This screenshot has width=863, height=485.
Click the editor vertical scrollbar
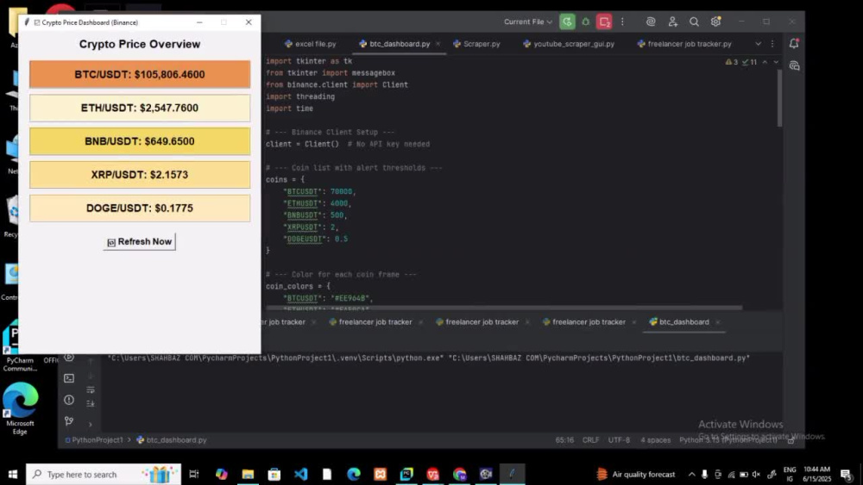(779, 99)
